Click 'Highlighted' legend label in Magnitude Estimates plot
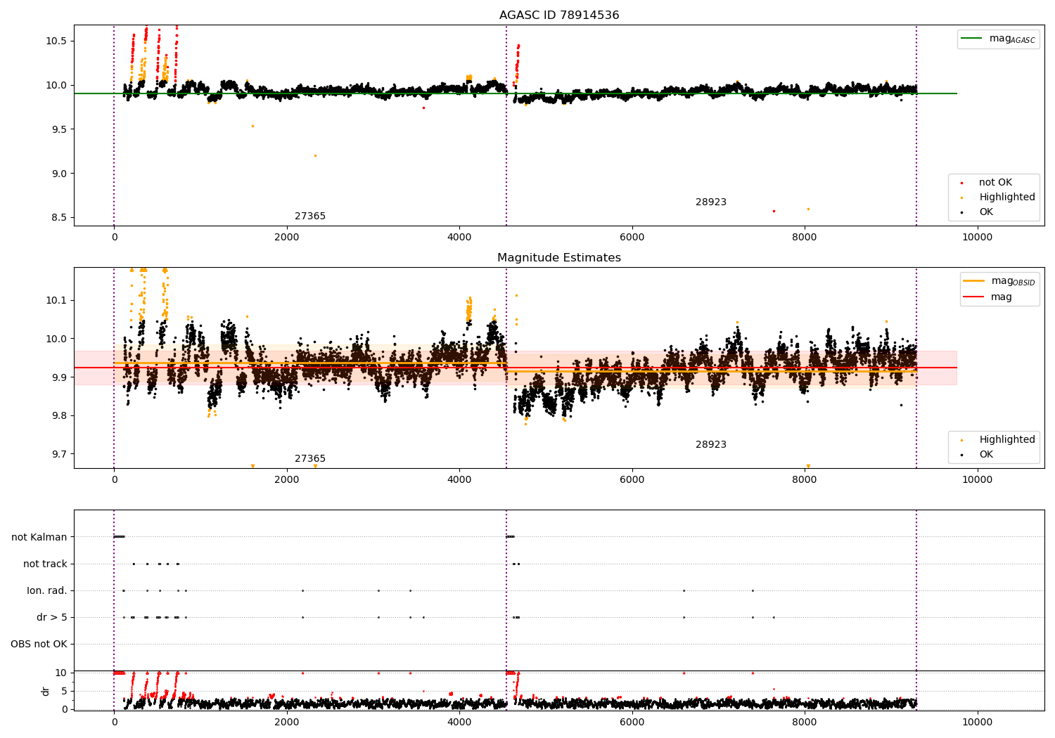This screenshot has width=1055, height=738. pos(1007,440)
